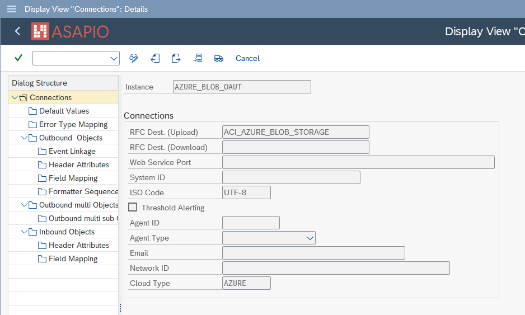
Task: Click the transport truck icon
Action: click(x=219, y=59)
